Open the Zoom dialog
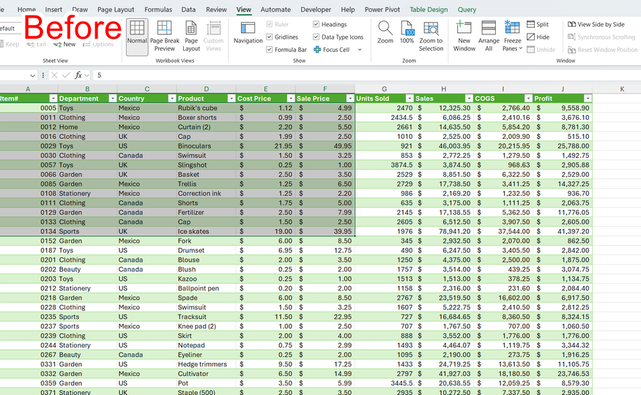Viewport: 641px width, 395px height. pyautogui.click(x=385, y=33)
